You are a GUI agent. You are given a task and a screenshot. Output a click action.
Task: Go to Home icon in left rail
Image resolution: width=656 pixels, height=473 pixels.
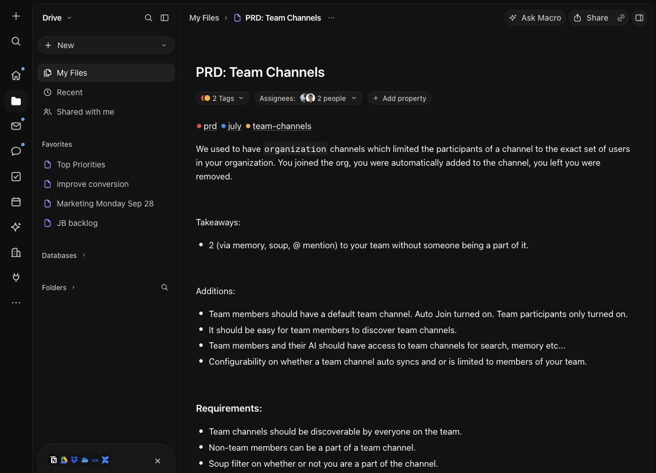pos(16,76)
